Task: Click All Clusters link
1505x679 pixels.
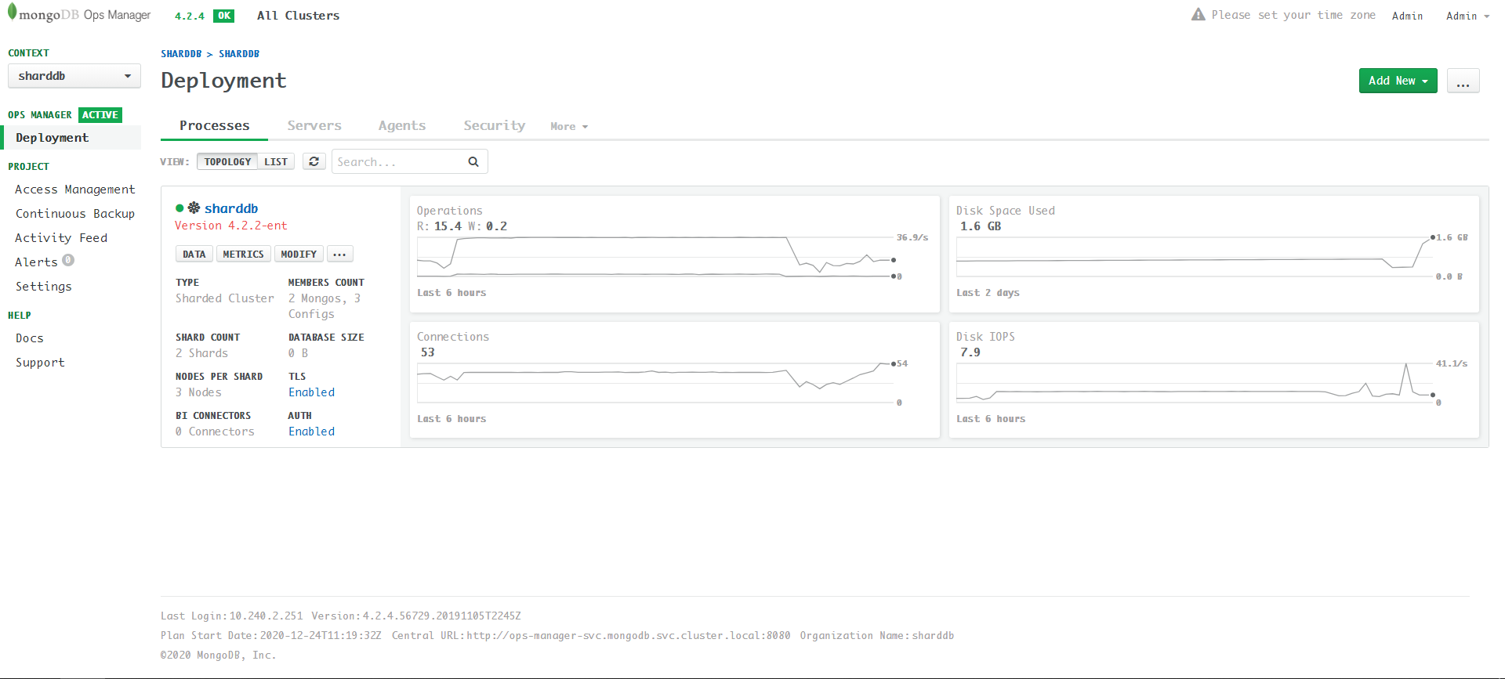Action: coord(299,16)
